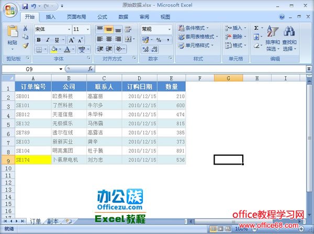This screenshot has height=234, width=314.
Task: Open font dialog launcher in 字体 group
Action: (88, 58)
